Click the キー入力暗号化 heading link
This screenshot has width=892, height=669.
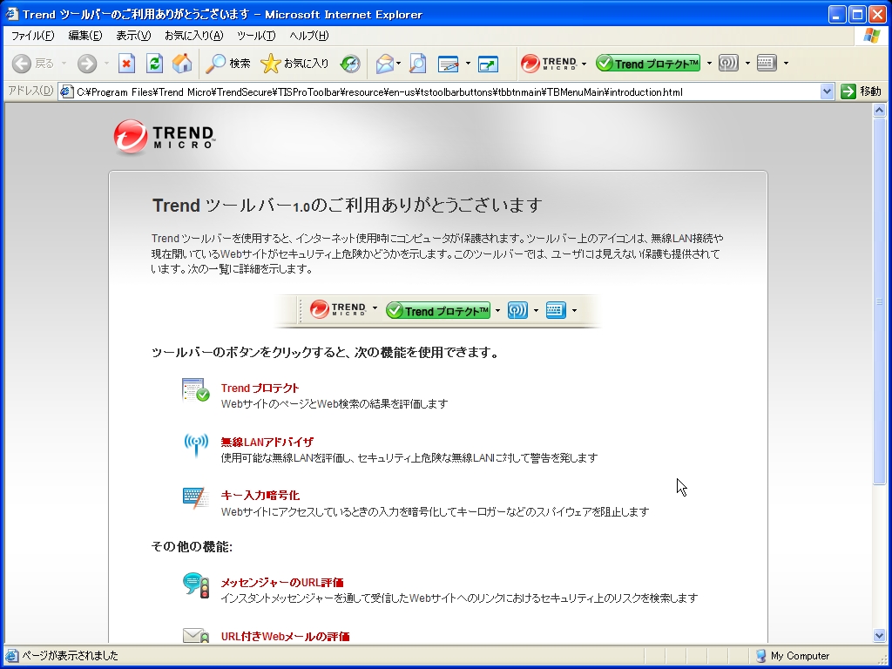pos(260,496)
